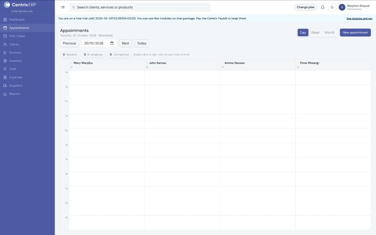376x235 pixels.
Task: Open the Clients section
Action: [x=27, y=44]
